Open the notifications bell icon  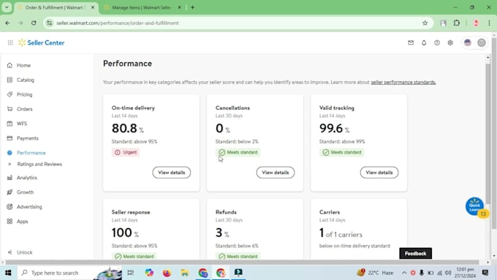pyautogui.click(x=424, y=42)
